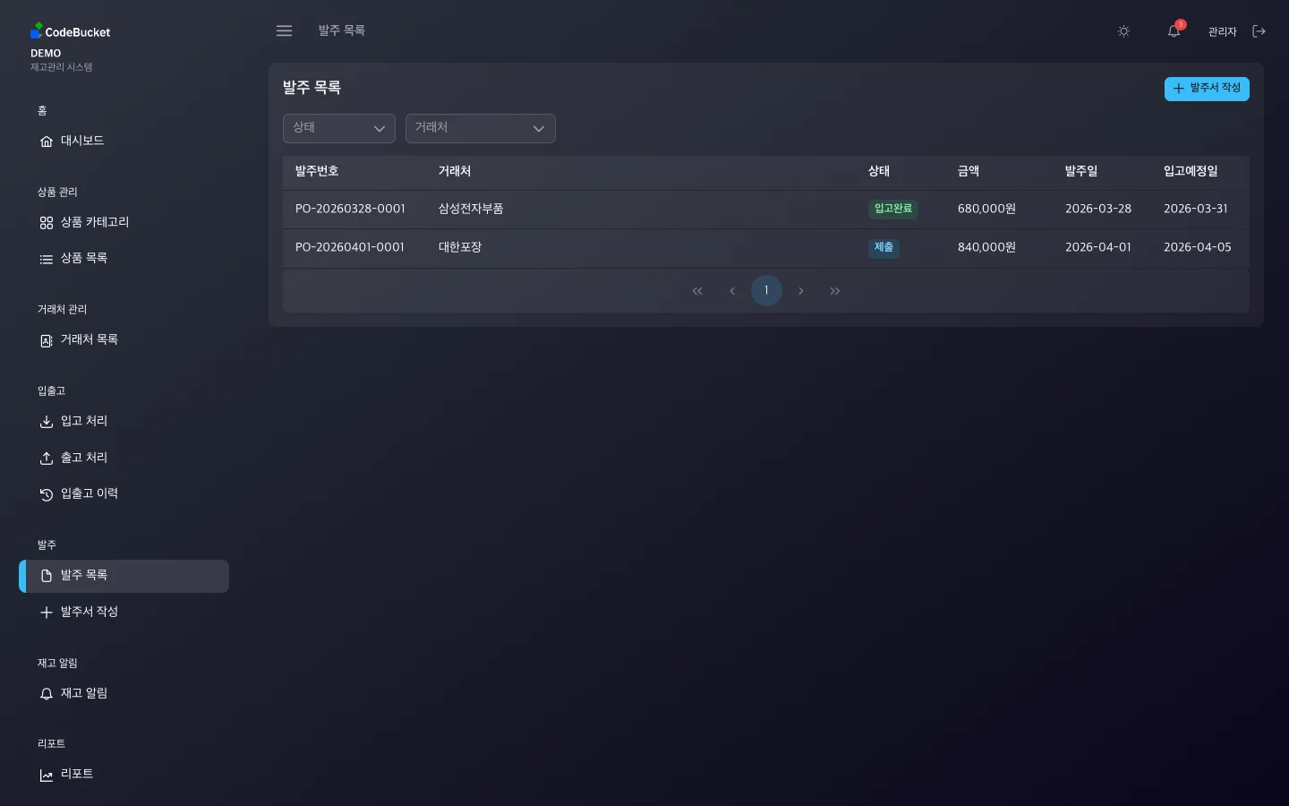This screenshot has width=1289, height=806.
Task: Click 관리자 in the top bar
Action: [x=1222, y=31]
